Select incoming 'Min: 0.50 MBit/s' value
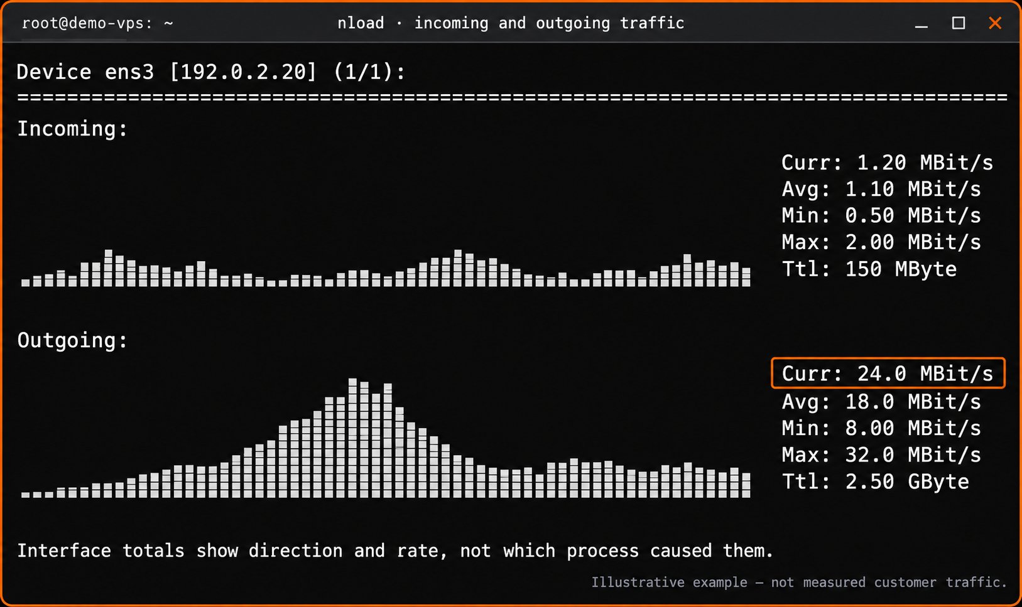The height and width of the screenshot is (607, 1022). point(881,215)
